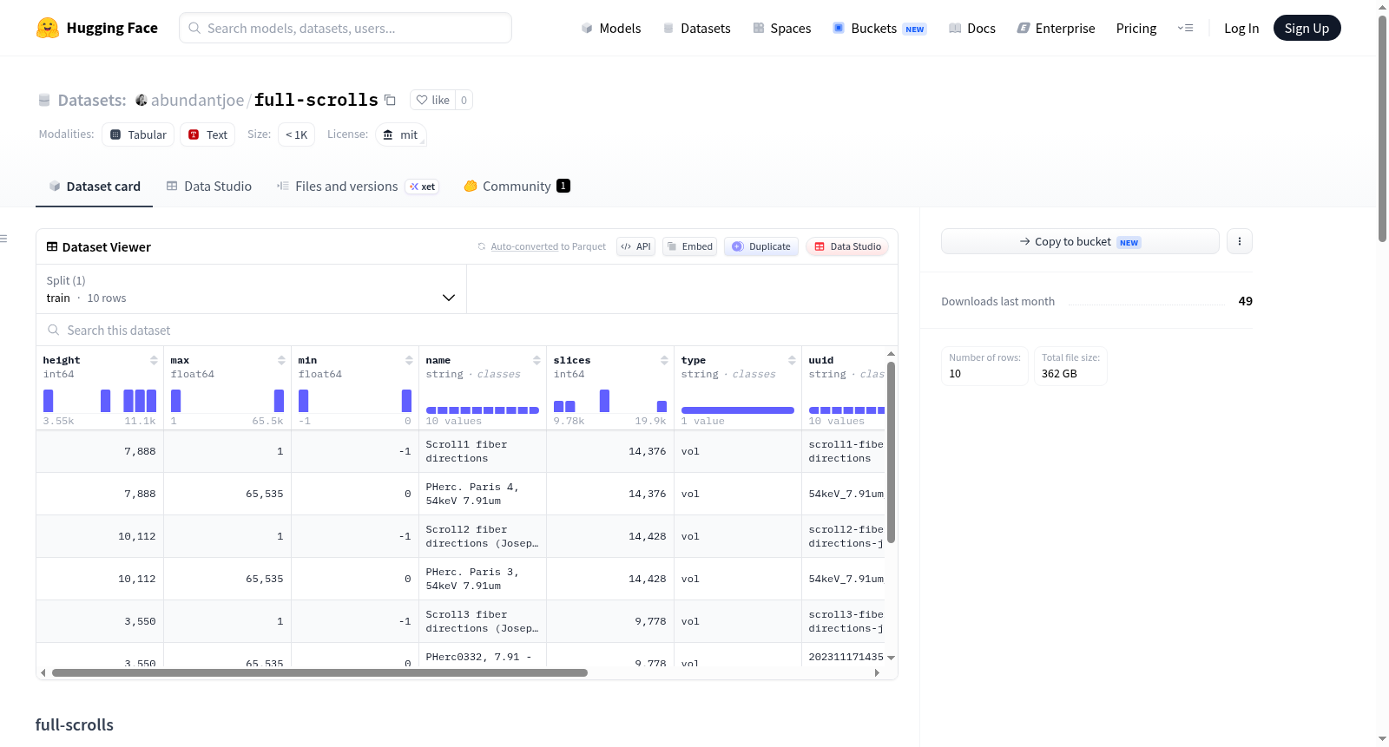
Task: Sort the name column
Action: 537,360
